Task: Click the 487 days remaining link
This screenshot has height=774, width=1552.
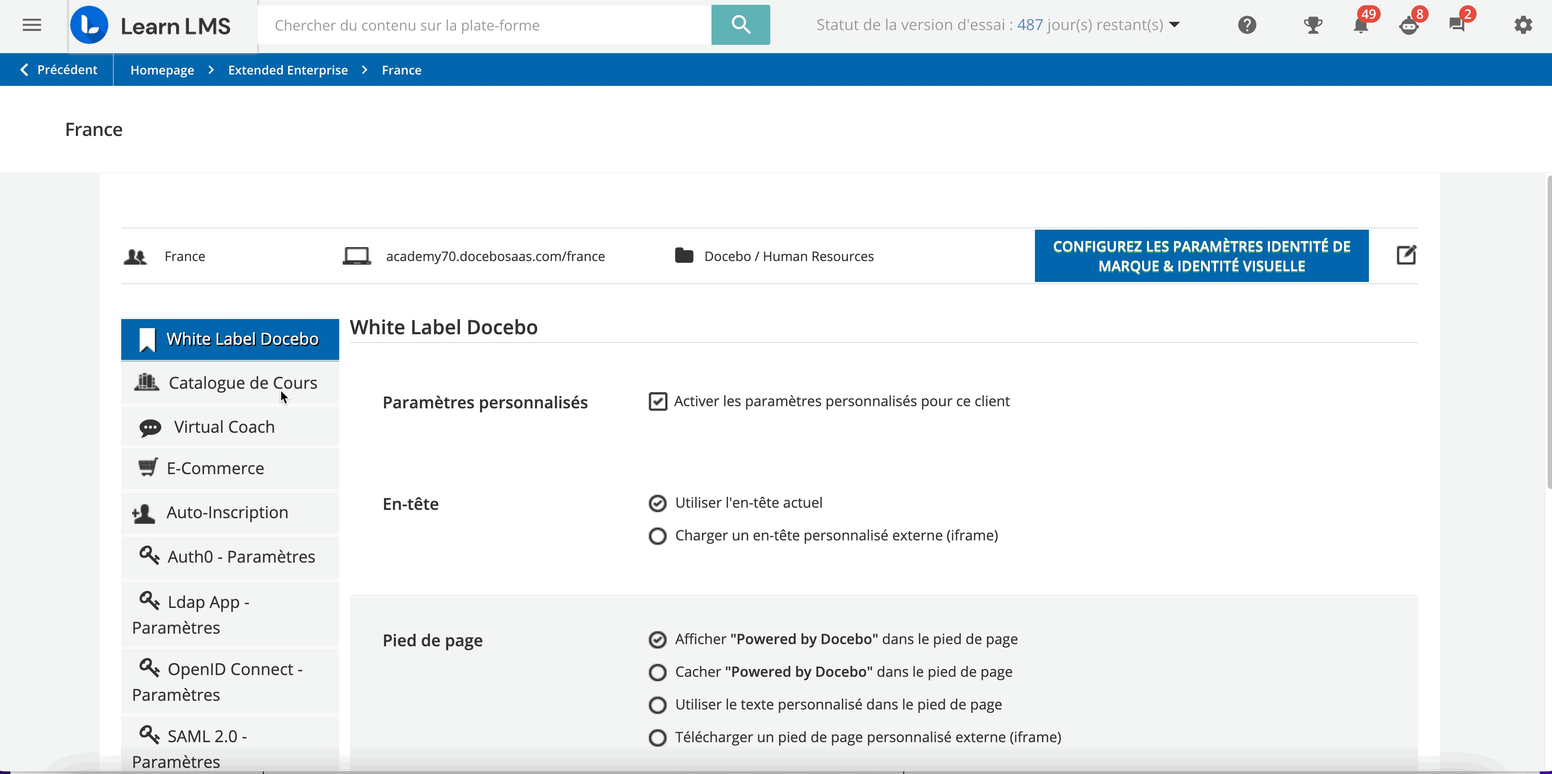Action: click(x=1030, y=25)
